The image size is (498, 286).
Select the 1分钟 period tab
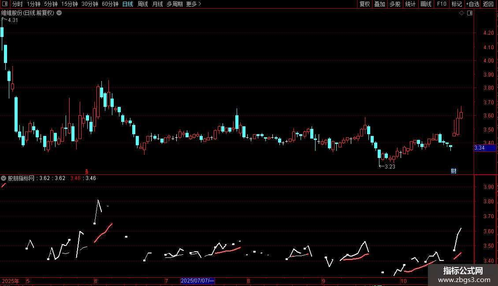[33, 4]
